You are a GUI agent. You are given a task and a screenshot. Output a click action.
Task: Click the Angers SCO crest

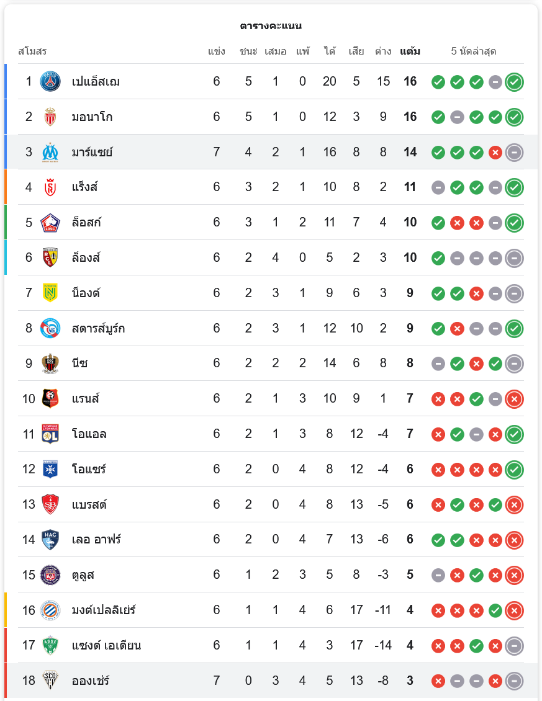click(50, 681)
